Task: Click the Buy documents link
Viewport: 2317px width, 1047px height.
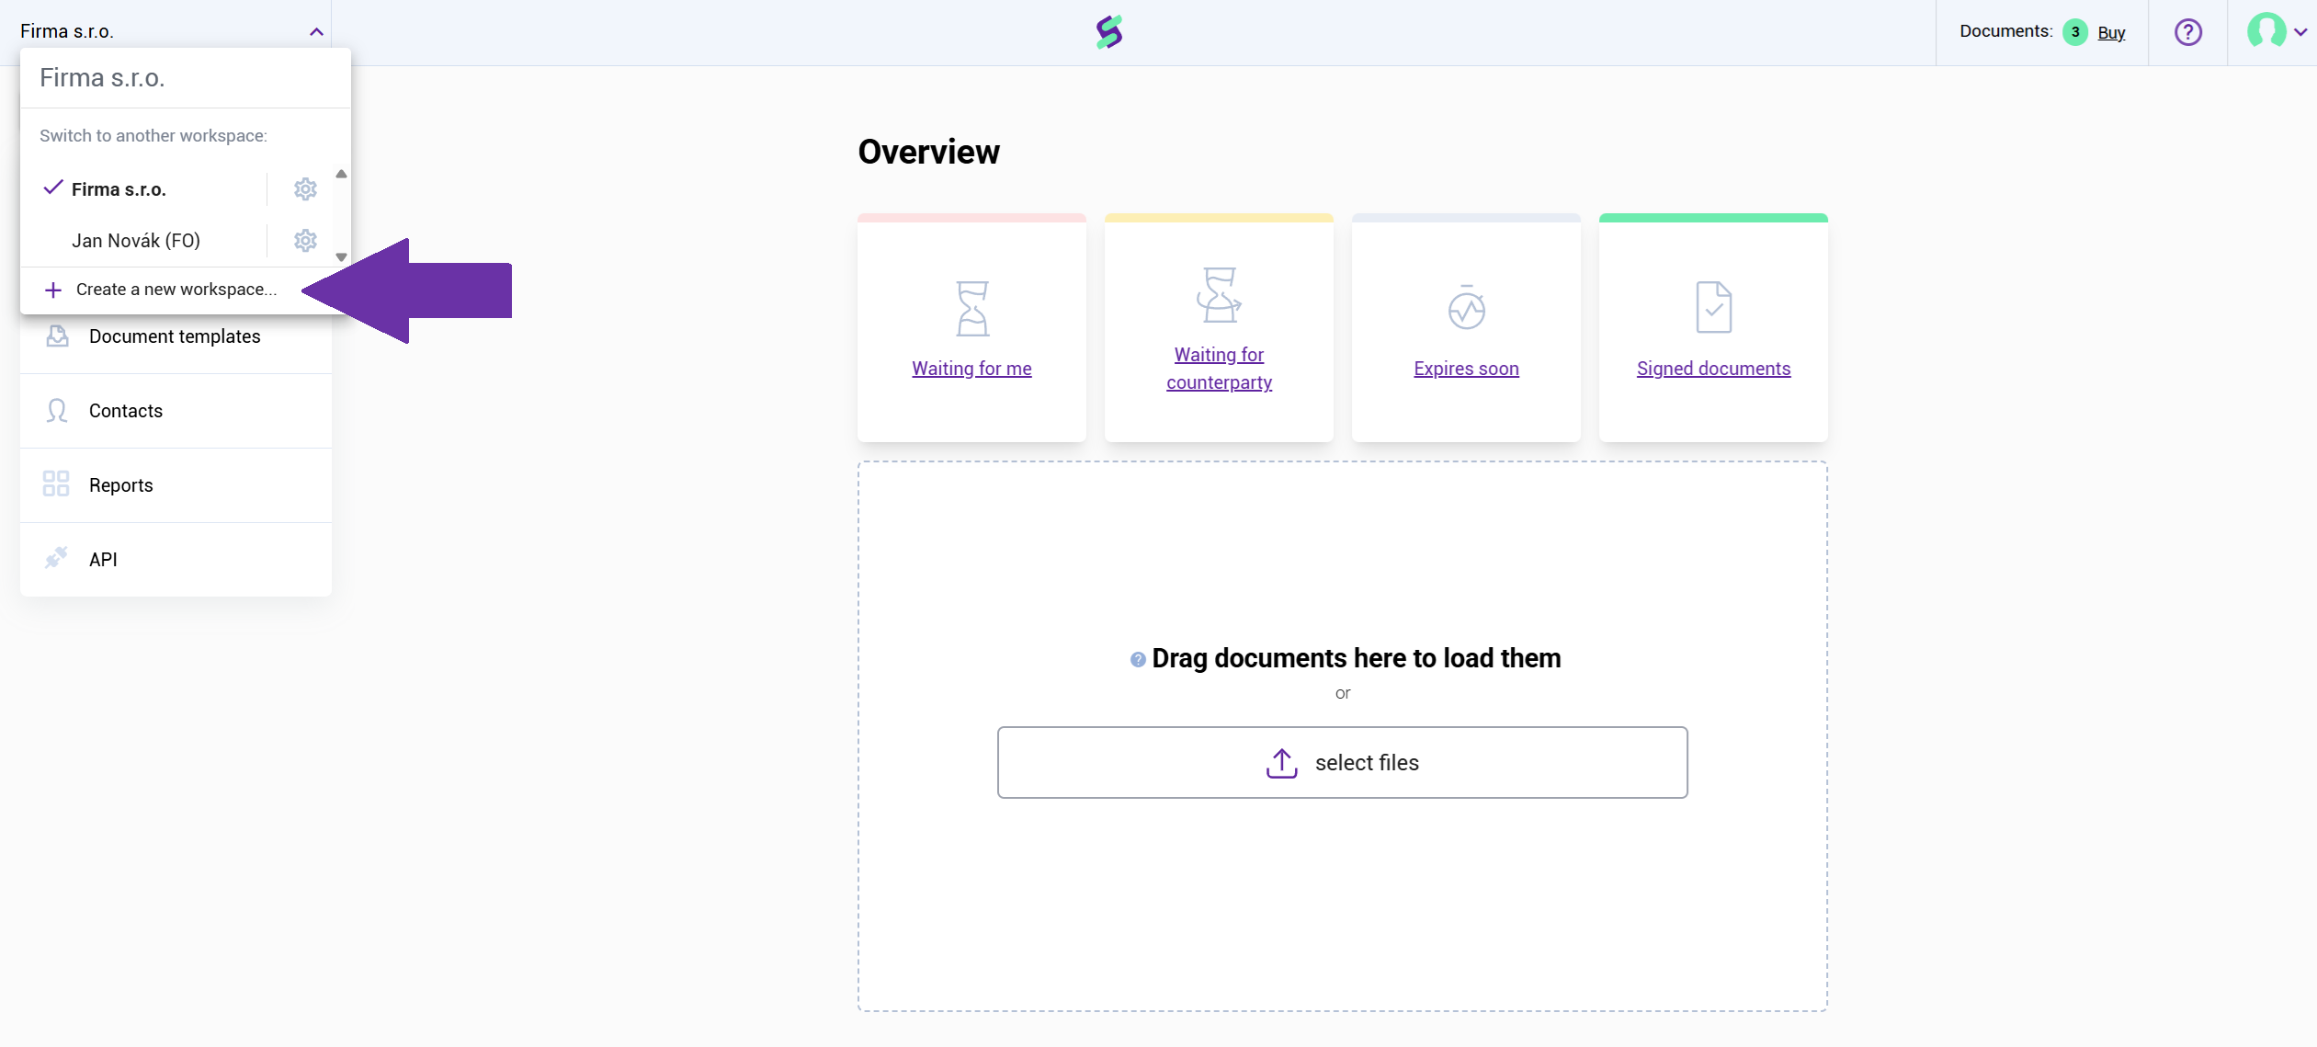Action: click(x=2111, y=33)
